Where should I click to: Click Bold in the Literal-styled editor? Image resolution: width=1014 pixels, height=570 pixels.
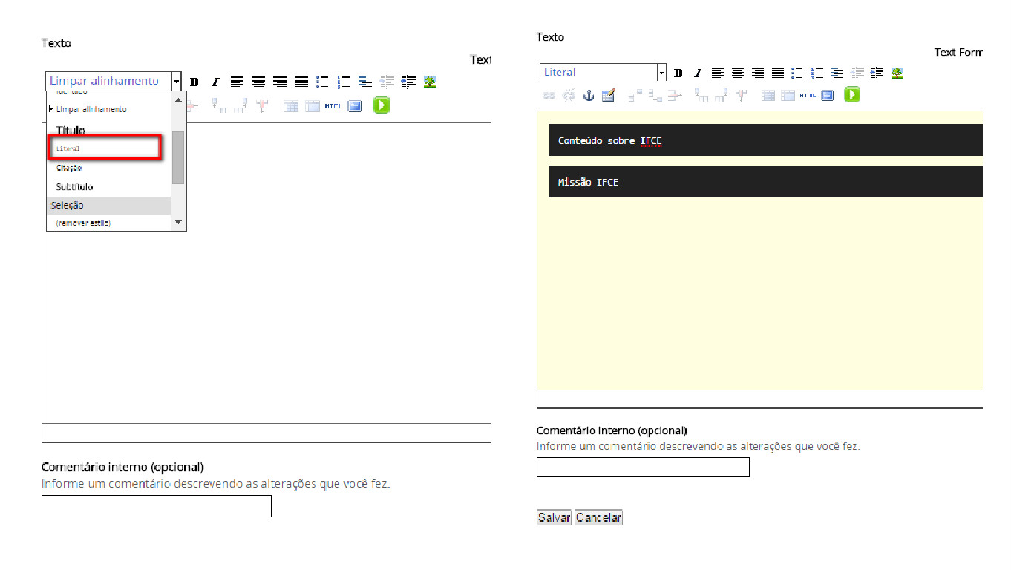coord(678,73)
